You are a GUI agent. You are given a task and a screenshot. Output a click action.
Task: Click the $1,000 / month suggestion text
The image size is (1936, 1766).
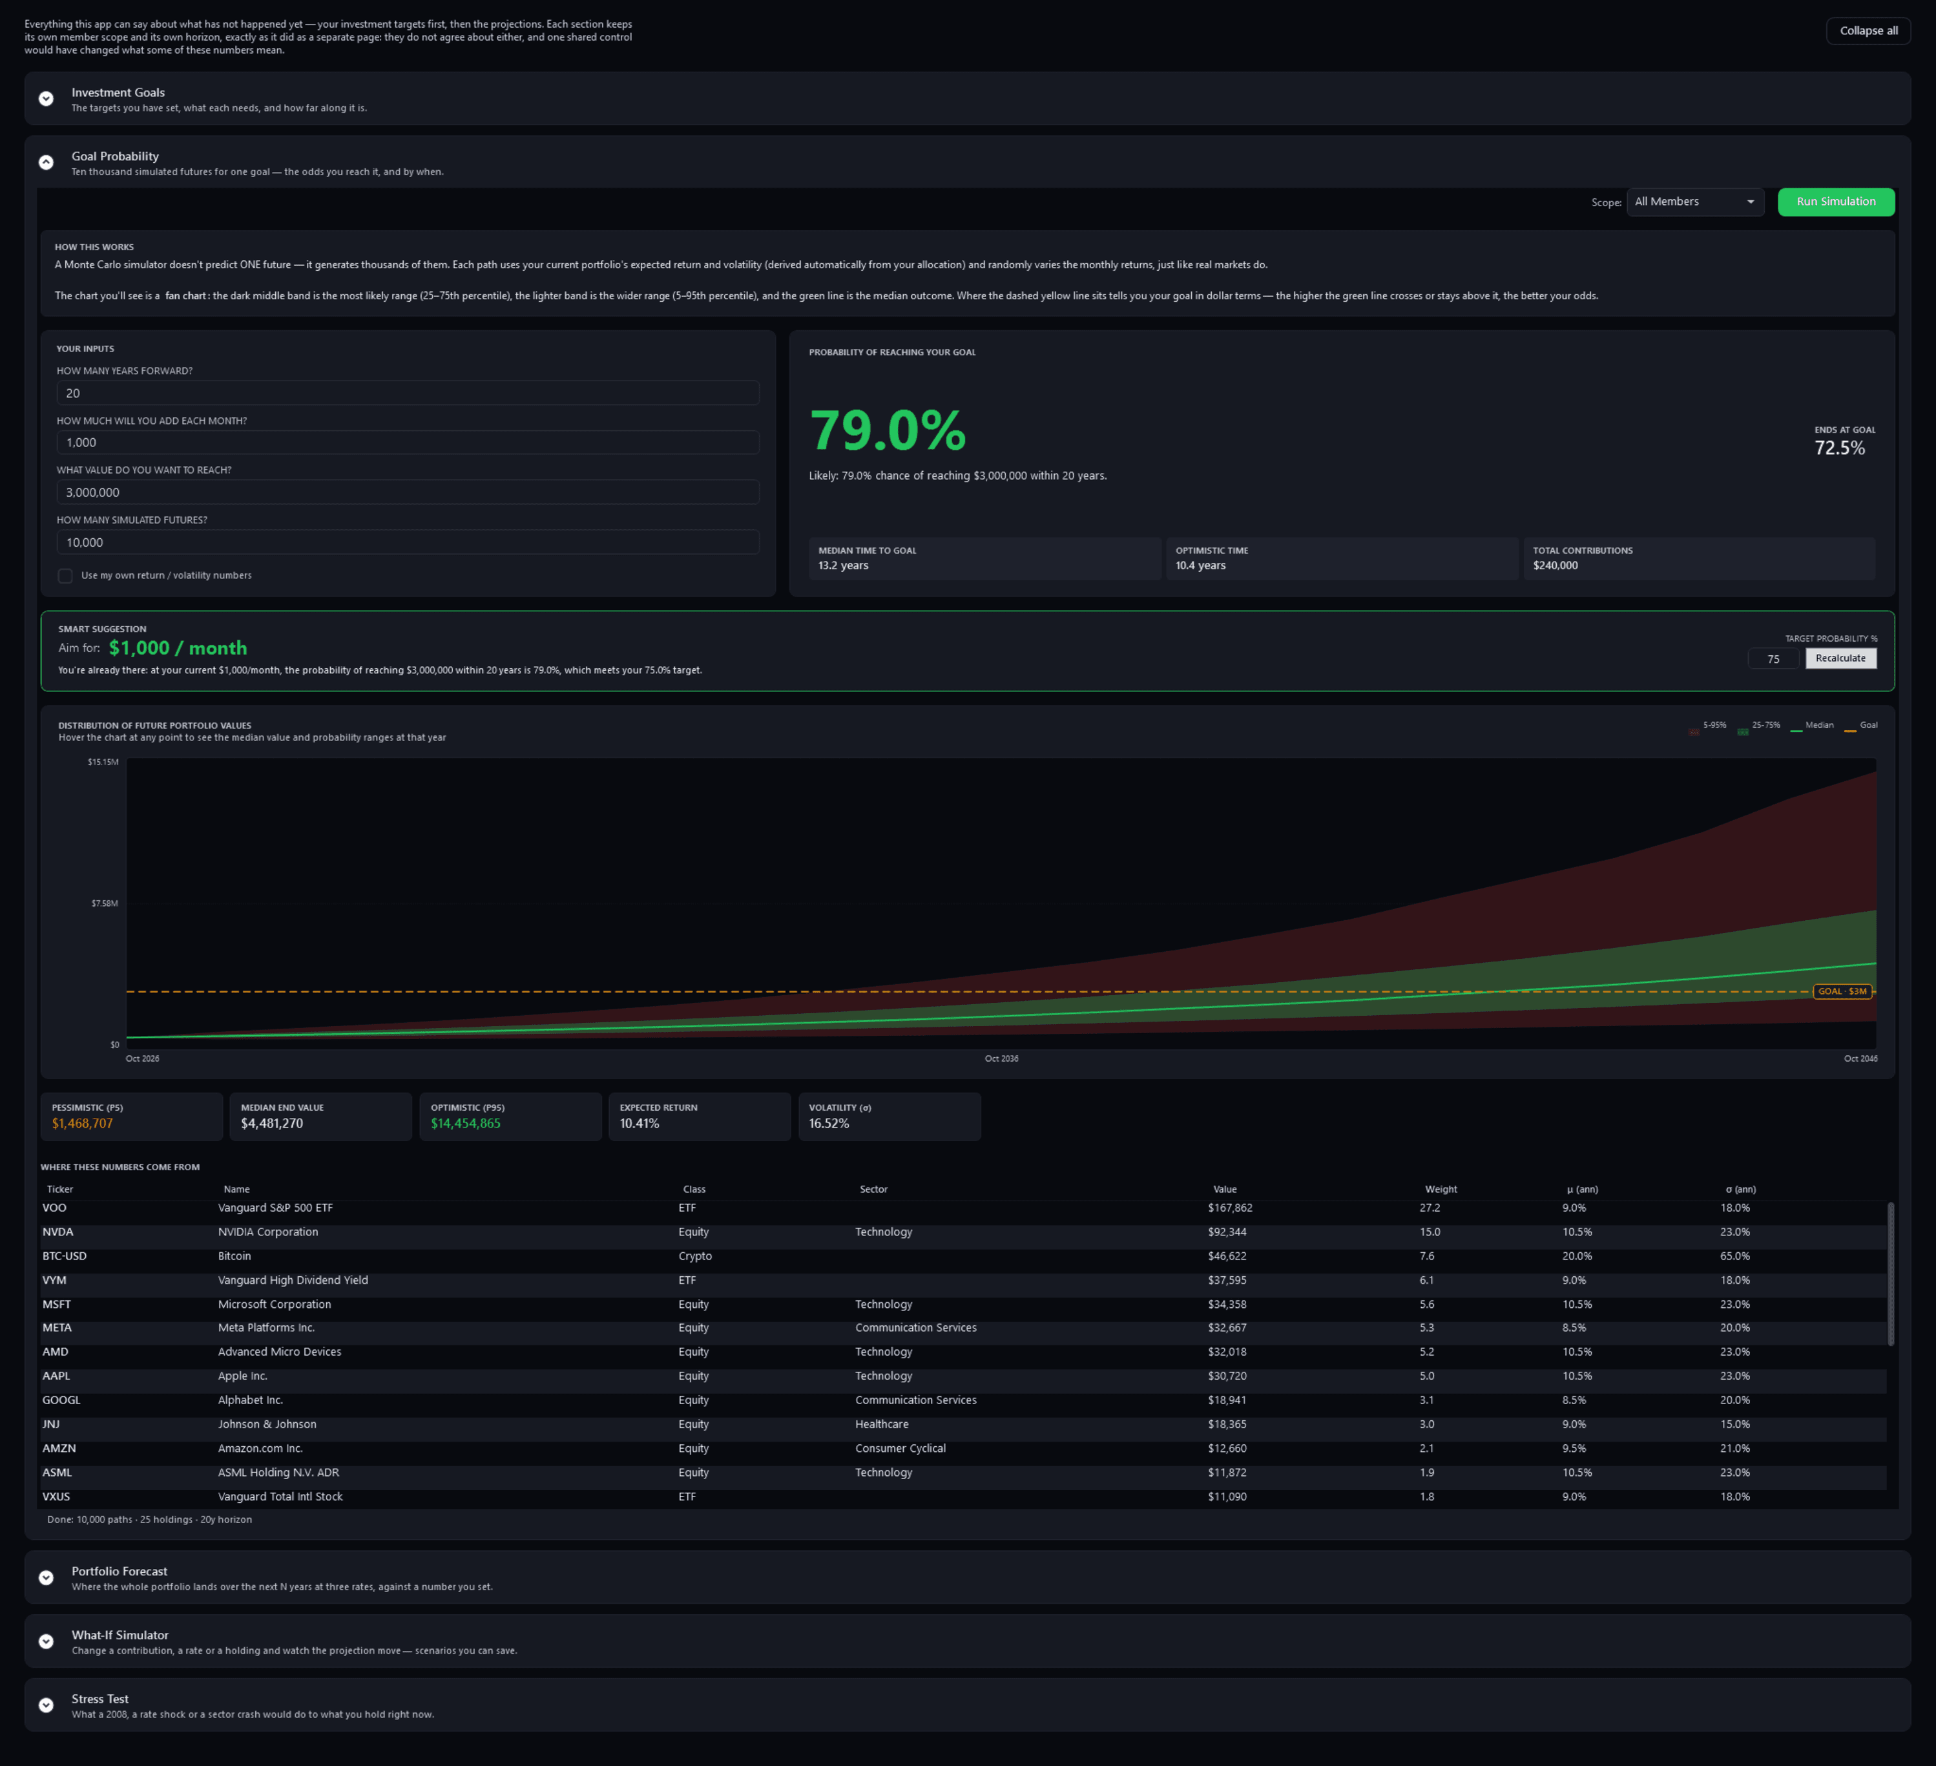pyautogui.click(x=178, y=649)
